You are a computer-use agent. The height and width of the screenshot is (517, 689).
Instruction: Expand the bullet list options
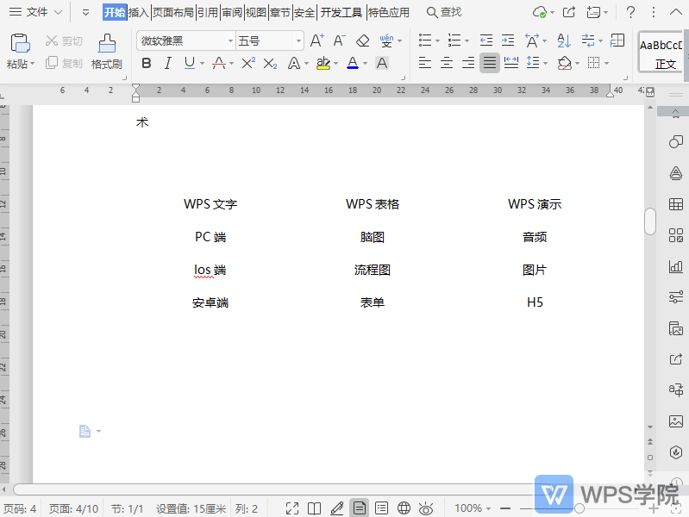click(x=438, y=40)
